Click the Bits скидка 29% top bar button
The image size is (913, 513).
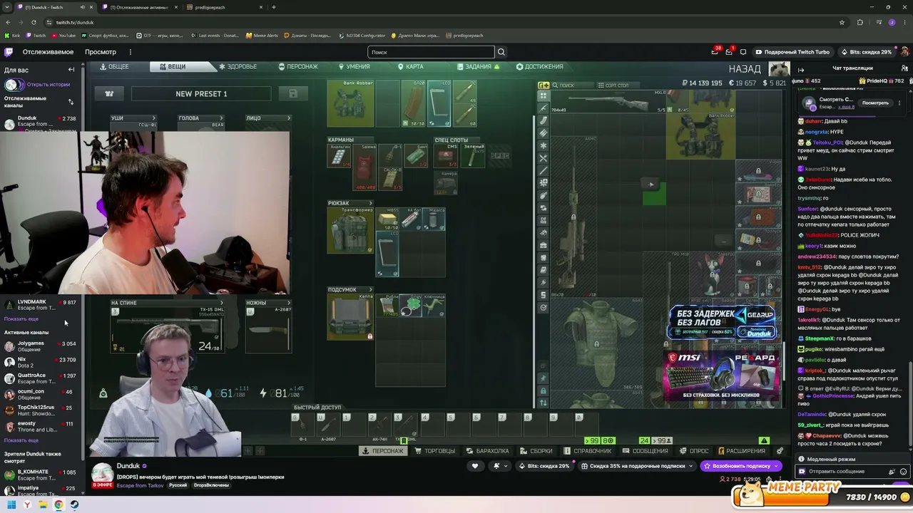(866, 52)
